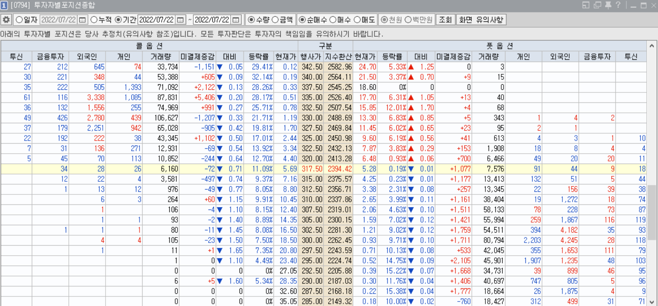Click the scrollbar up arrow
Image resolution: width=658 pixels, height=306 pixels.
pos(652,45)
